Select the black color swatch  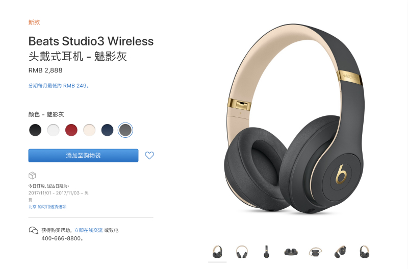[x=35, y=130]
